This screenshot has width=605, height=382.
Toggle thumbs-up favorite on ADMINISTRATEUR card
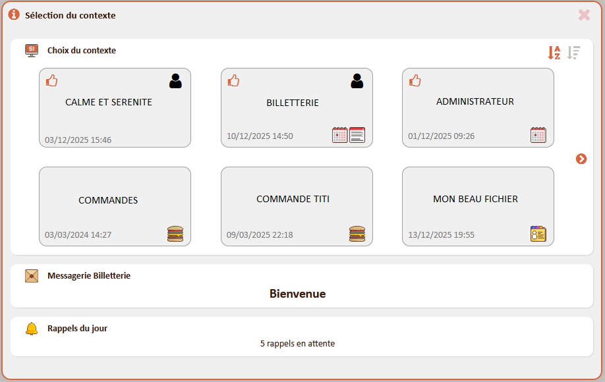click(x=415, y=81)
